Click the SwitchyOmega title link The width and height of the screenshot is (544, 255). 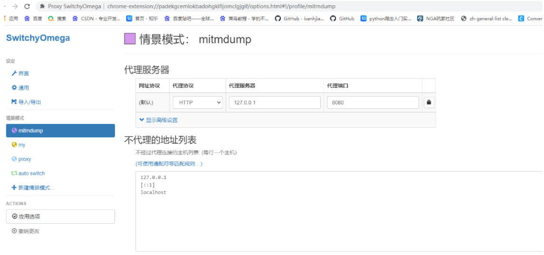pos(38,38)
